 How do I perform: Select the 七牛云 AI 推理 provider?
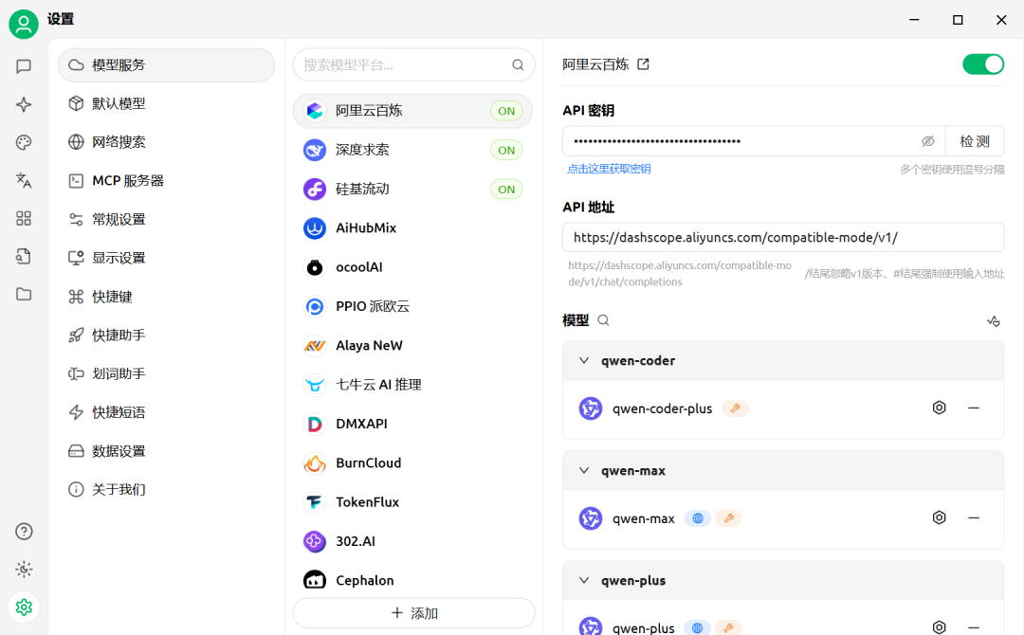click(412, 385)
